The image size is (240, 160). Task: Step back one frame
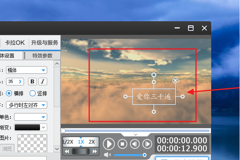coord(135,144)
